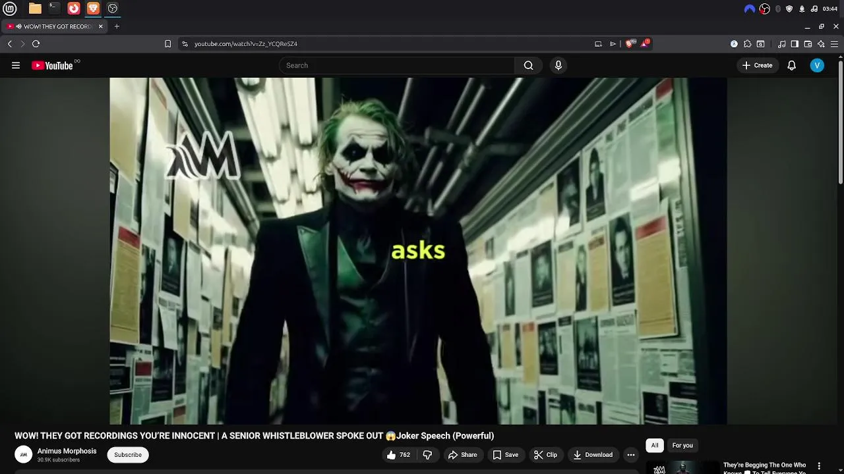The image size is (844, 474).
Task: Launch the Terminal from the panel
Action: (54, 9)
